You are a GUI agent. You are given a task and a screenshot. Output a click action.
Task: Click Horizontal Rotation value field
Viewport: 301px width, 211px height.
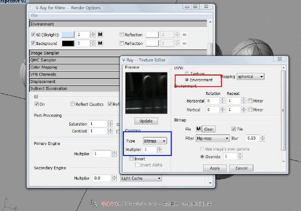213,100
